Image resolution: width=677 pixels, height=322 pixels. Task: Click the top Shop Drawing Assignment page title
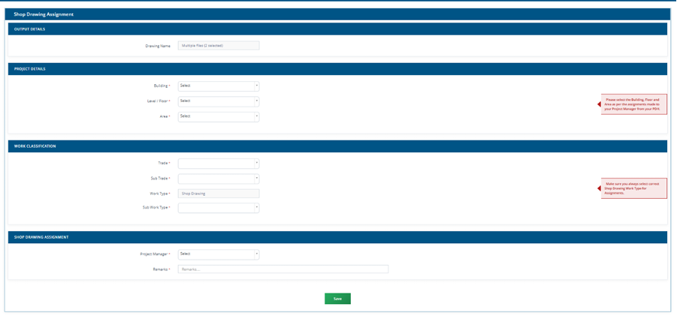point(44,14)
